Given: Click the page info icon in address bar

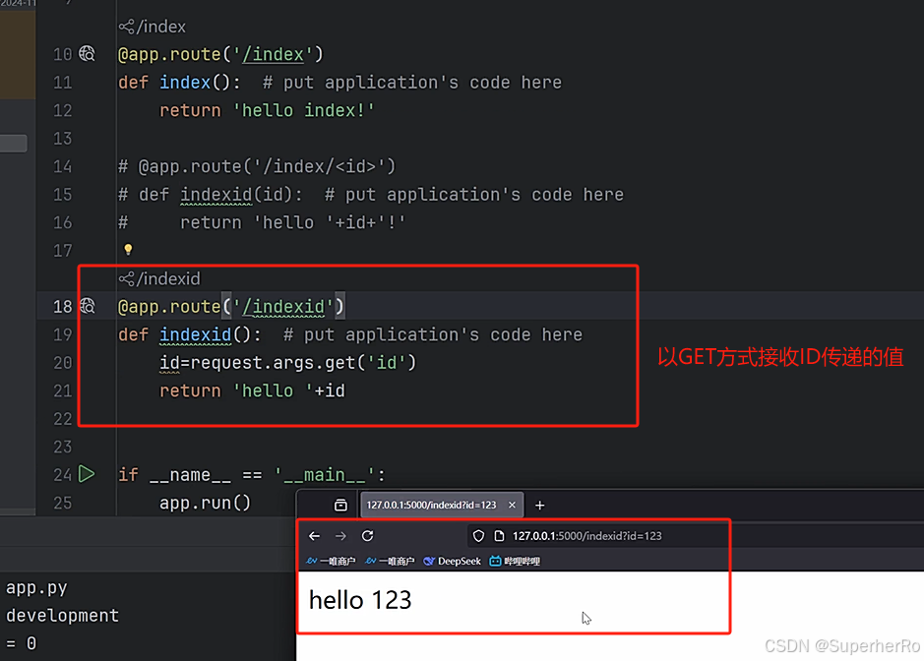Looking at the screenshot, I should pyautogui.click(x=499, y=536).
